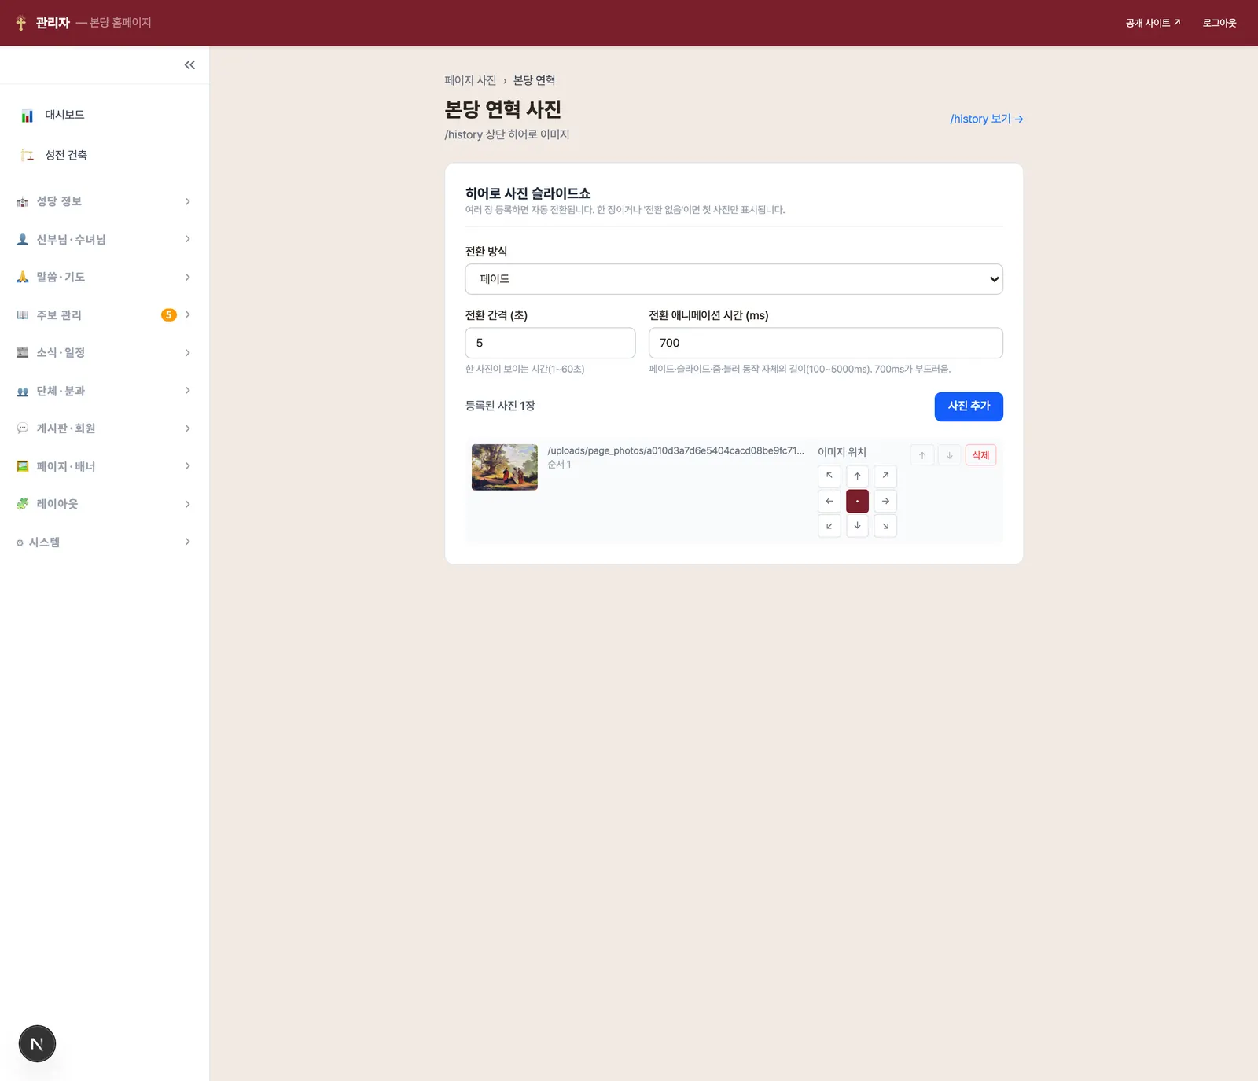Click the person icon beside 신부님·수녀님
The height and width of the screenshot is (1081, 1258).
pyautogui.click(x=23, y=240)
